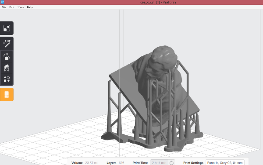Choose the Orientation rotate tool

7,57
